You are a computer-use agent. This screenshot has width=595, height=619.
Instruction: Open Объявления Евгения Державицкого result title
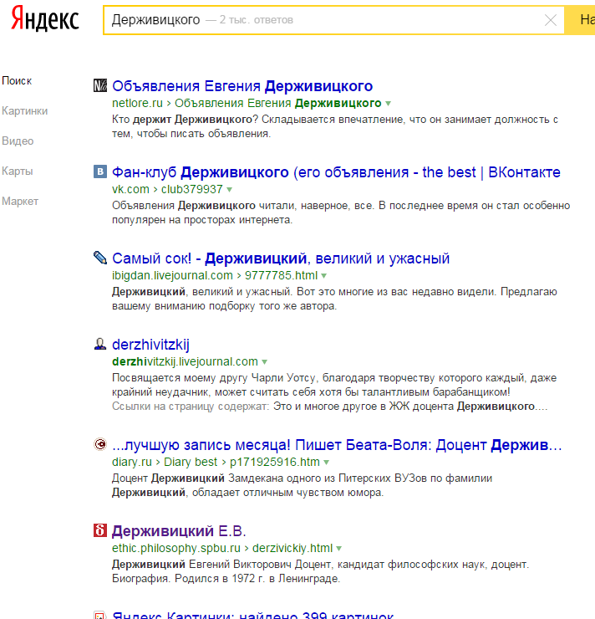[242, 86]
